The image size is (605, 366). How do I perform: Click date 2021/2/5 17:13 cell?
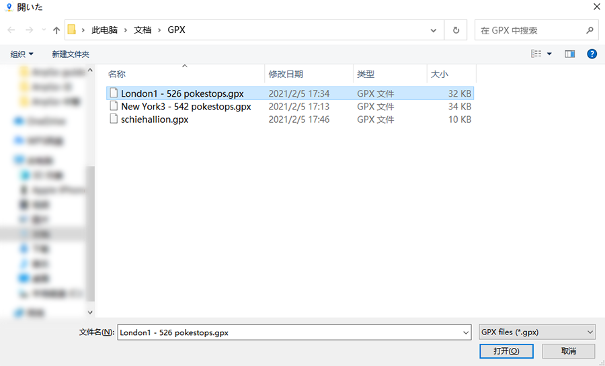tap(299, 106)
